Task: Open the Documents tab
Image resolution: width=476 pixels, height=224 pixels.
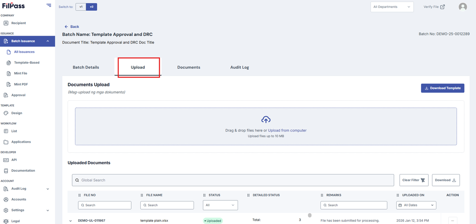Action: click(x=189, y=67)
